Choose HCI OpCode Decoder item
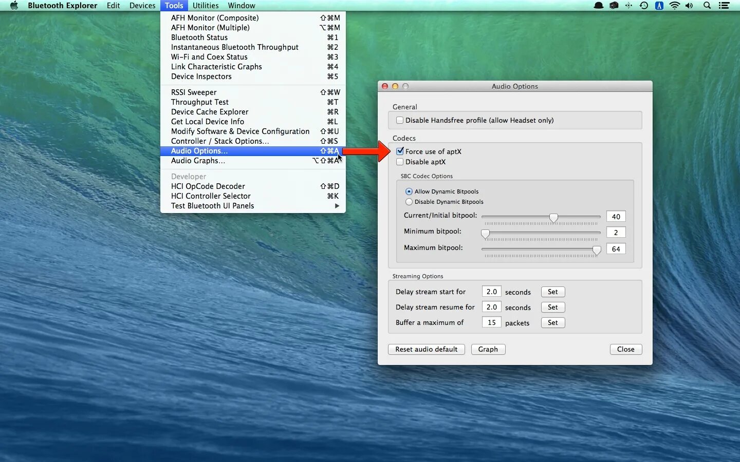Viewport: 740px width, 462px height. pos(253,186)
